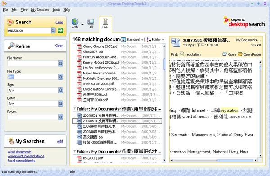Image resolution: width=270 pixels, height=176 pixels.
Task: Click the Folder refine field
Action: pyautogui.click(x=33, y=117)
